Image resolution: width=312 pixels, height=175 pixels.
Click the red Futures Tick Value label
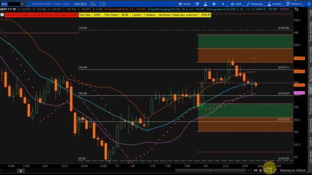coord(23,15)
